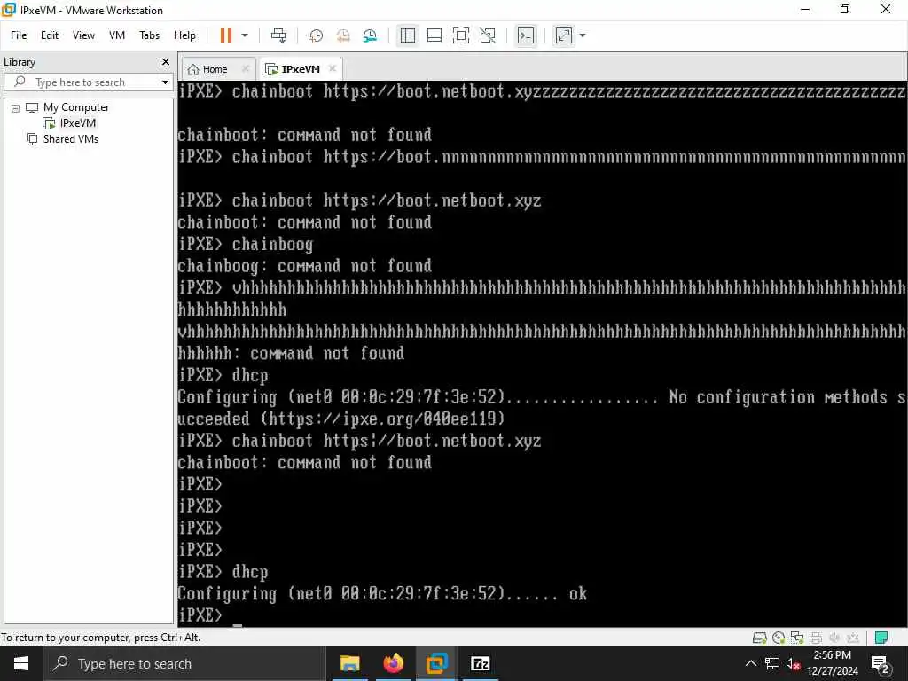Click the network adapter status icon
Image resolution: width=908 pixels, height=681 pixels.
click(x=797, y=638)
